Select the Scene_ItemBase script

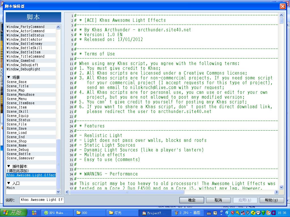[x=31, y=103]
